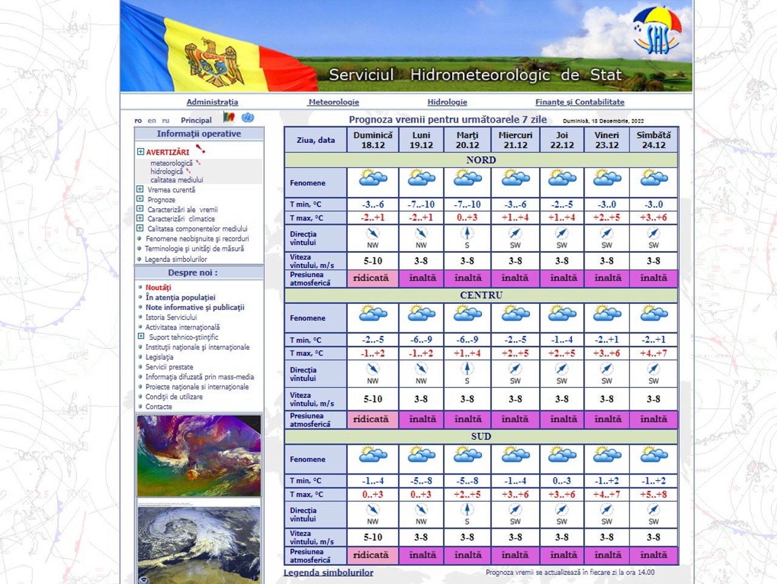Click the red warning icon next to AVERTIZĂRI
Image resolution: width=777 pixels, height=584 pixels.
[200, 149]
